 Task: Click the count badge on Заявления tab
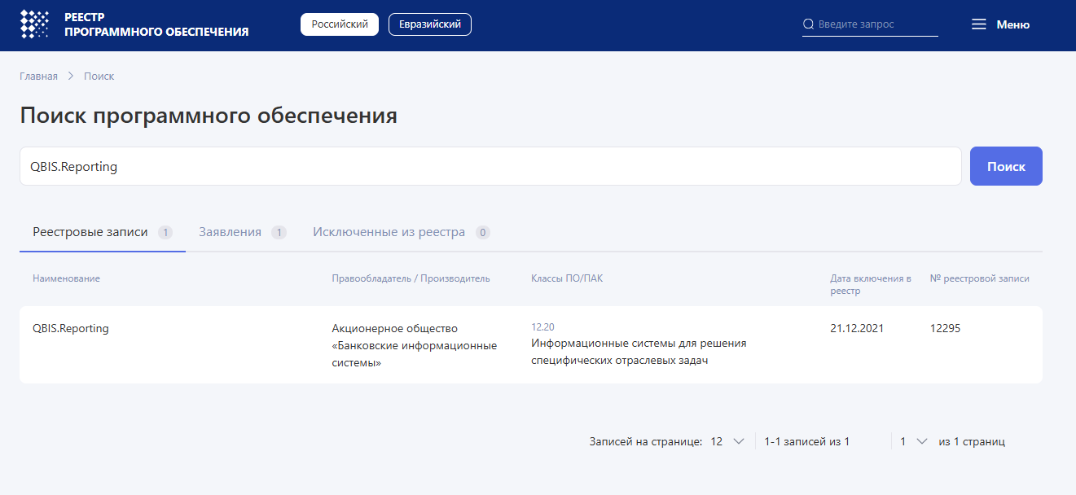[x=279, y=232]
